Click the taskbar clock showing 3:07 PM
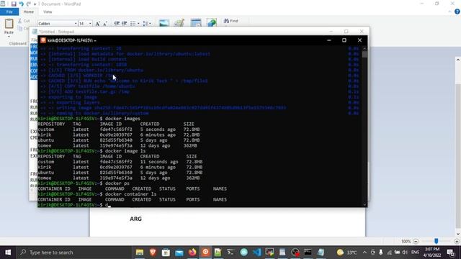Image resolution: width=461 pixels, height=259 pixels. pyautogui.click(x=432, y=253)
